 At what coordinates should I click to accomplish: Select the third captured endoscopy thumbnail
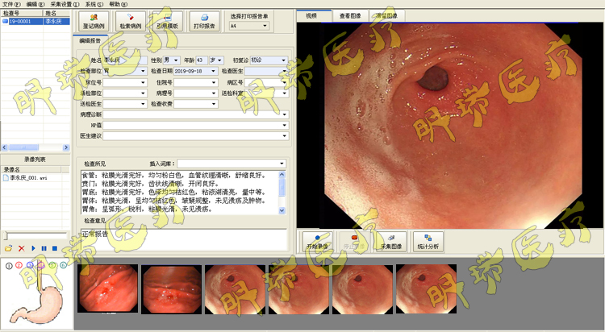[x=235, y=289]
